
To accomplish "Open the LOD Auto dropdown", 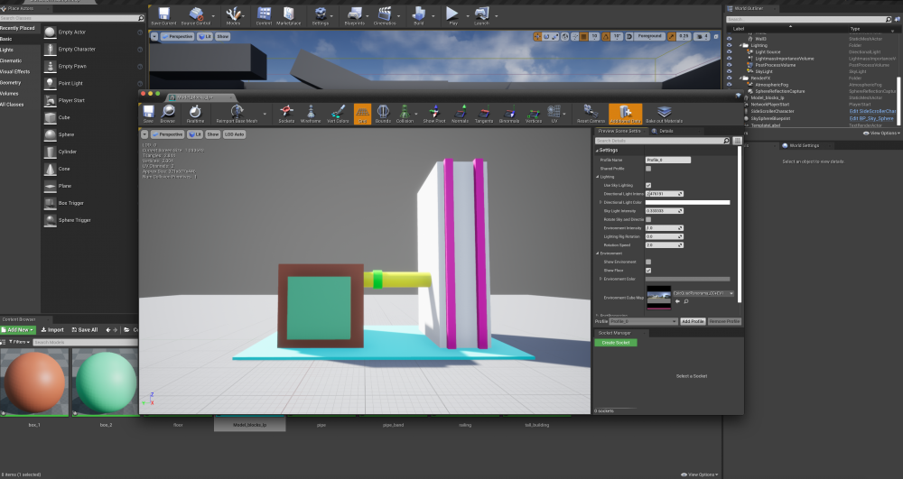I will 234,134.
